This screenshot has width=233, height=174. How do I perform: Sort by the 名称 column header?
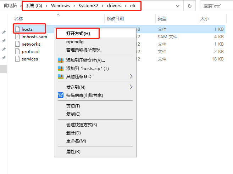(18, 19)
